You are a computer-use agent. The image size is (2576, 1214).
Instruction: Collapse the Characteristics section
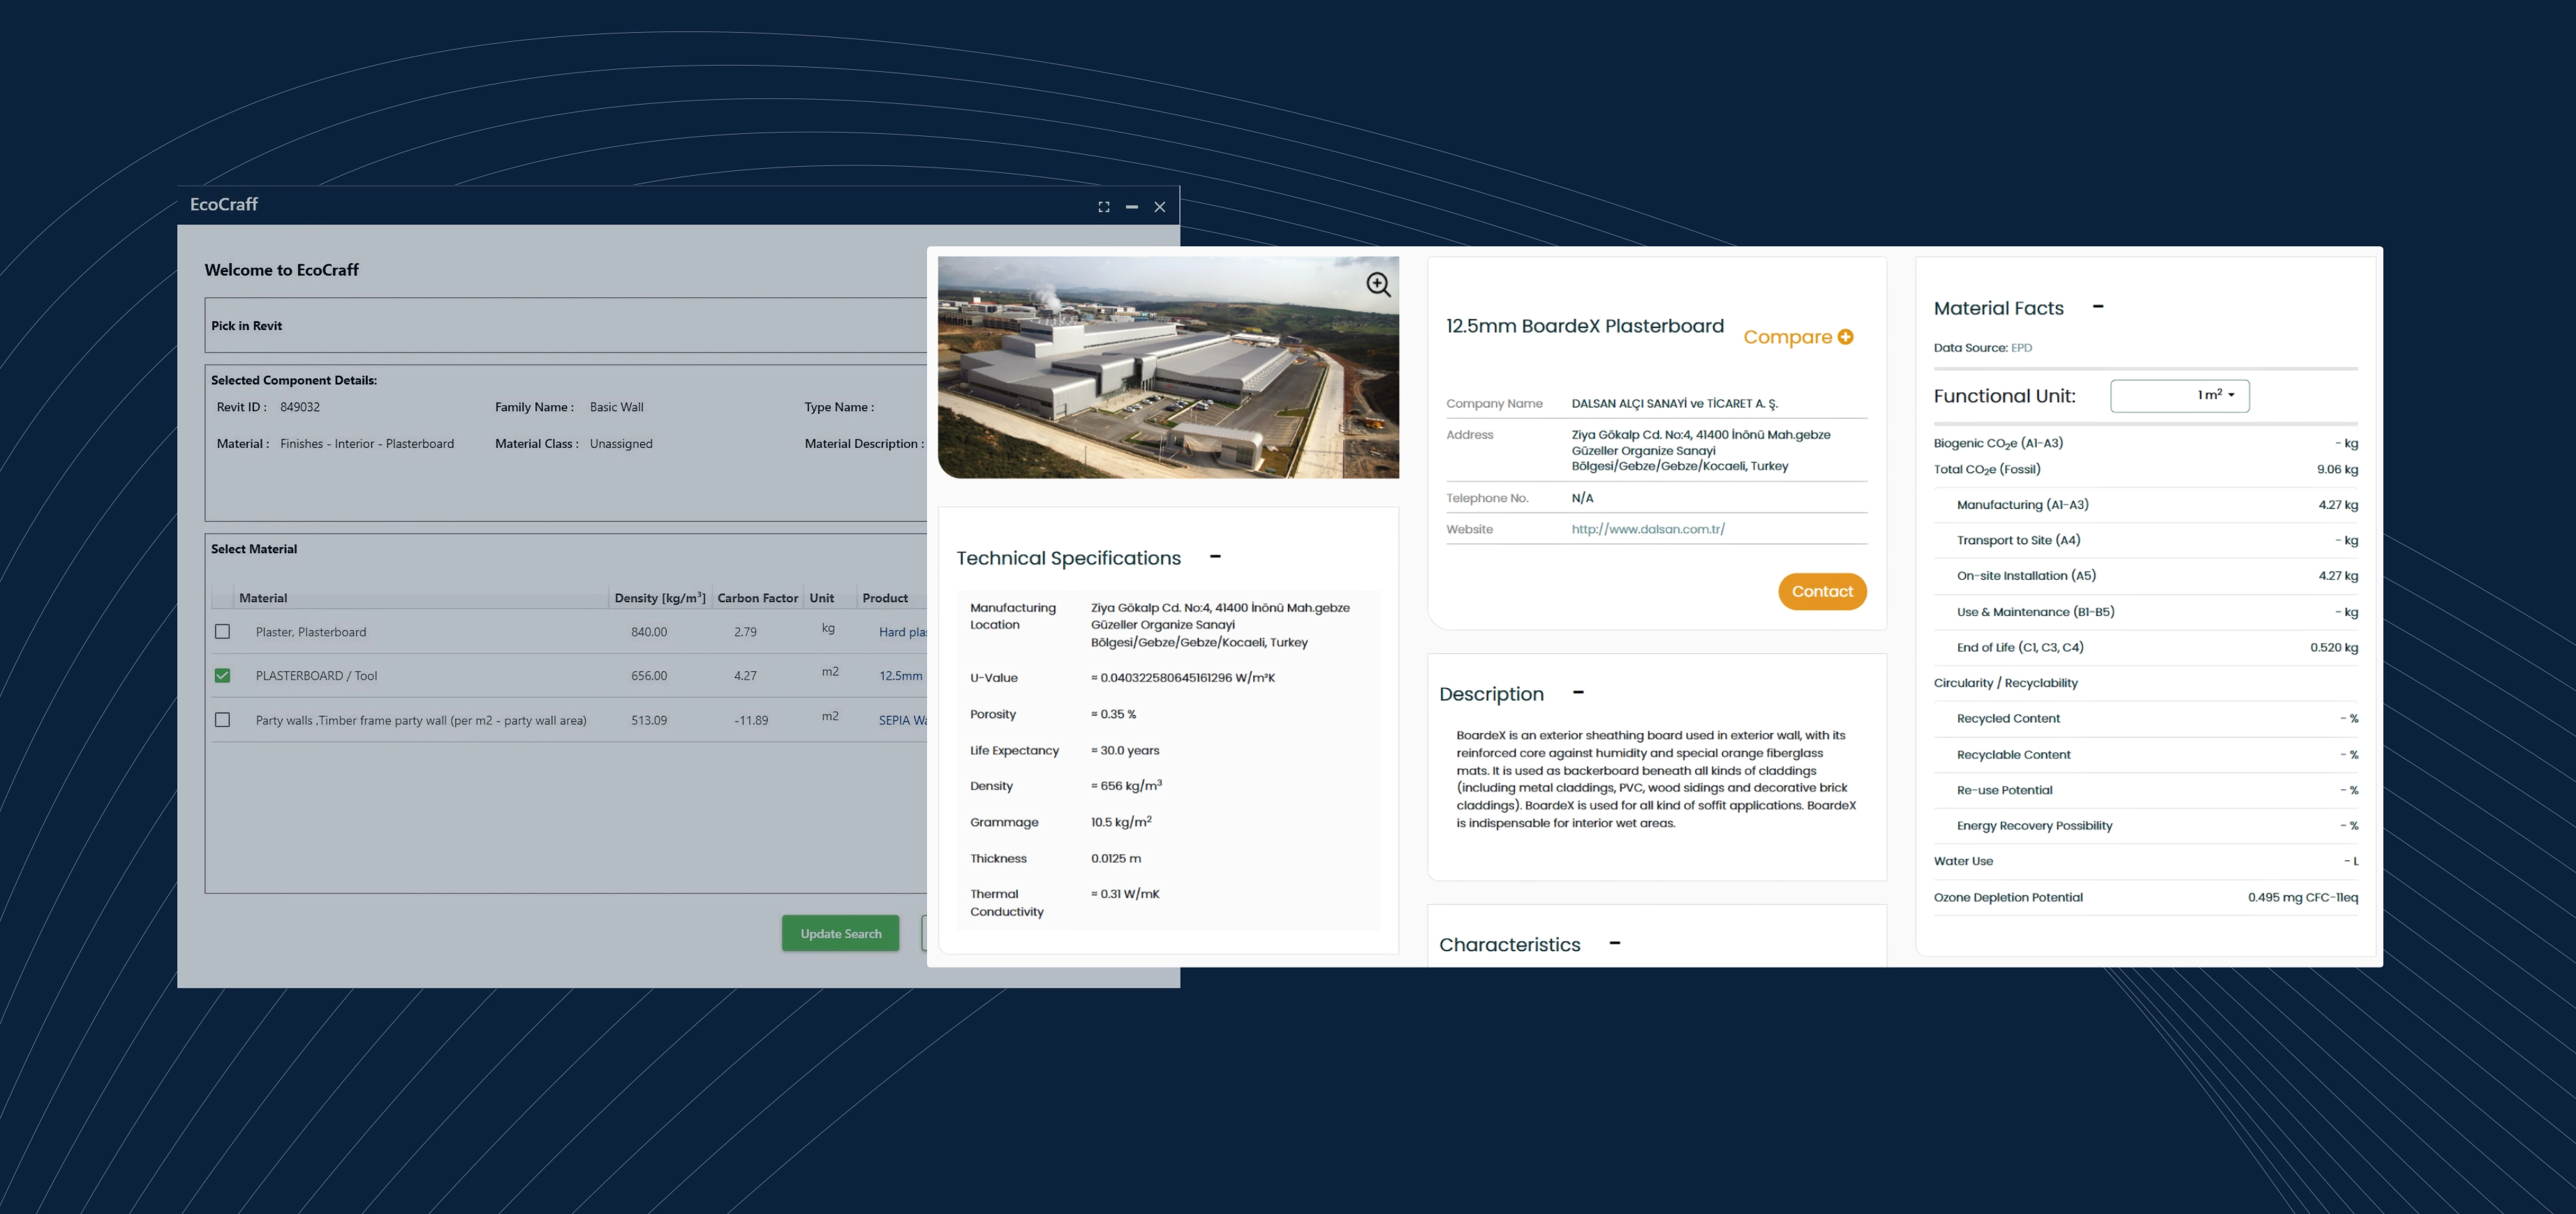1614,943
